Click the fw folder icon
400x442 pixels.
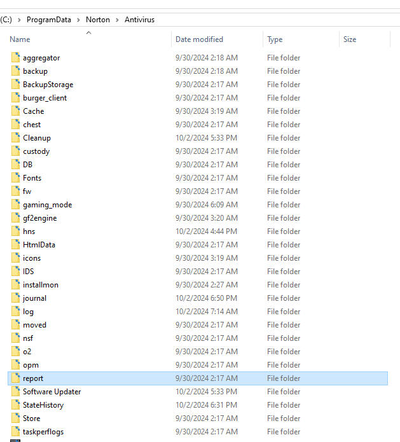[x=16, y=191]
